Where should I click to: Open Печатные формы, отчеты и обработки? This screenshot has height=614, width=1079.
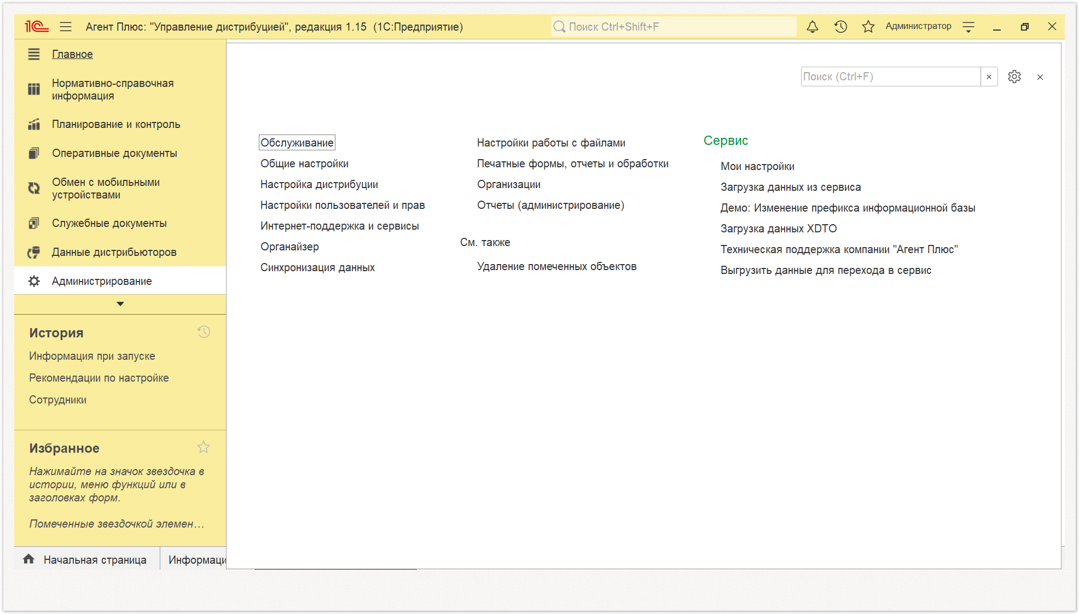pyautogui.click(x=573, y=163)
